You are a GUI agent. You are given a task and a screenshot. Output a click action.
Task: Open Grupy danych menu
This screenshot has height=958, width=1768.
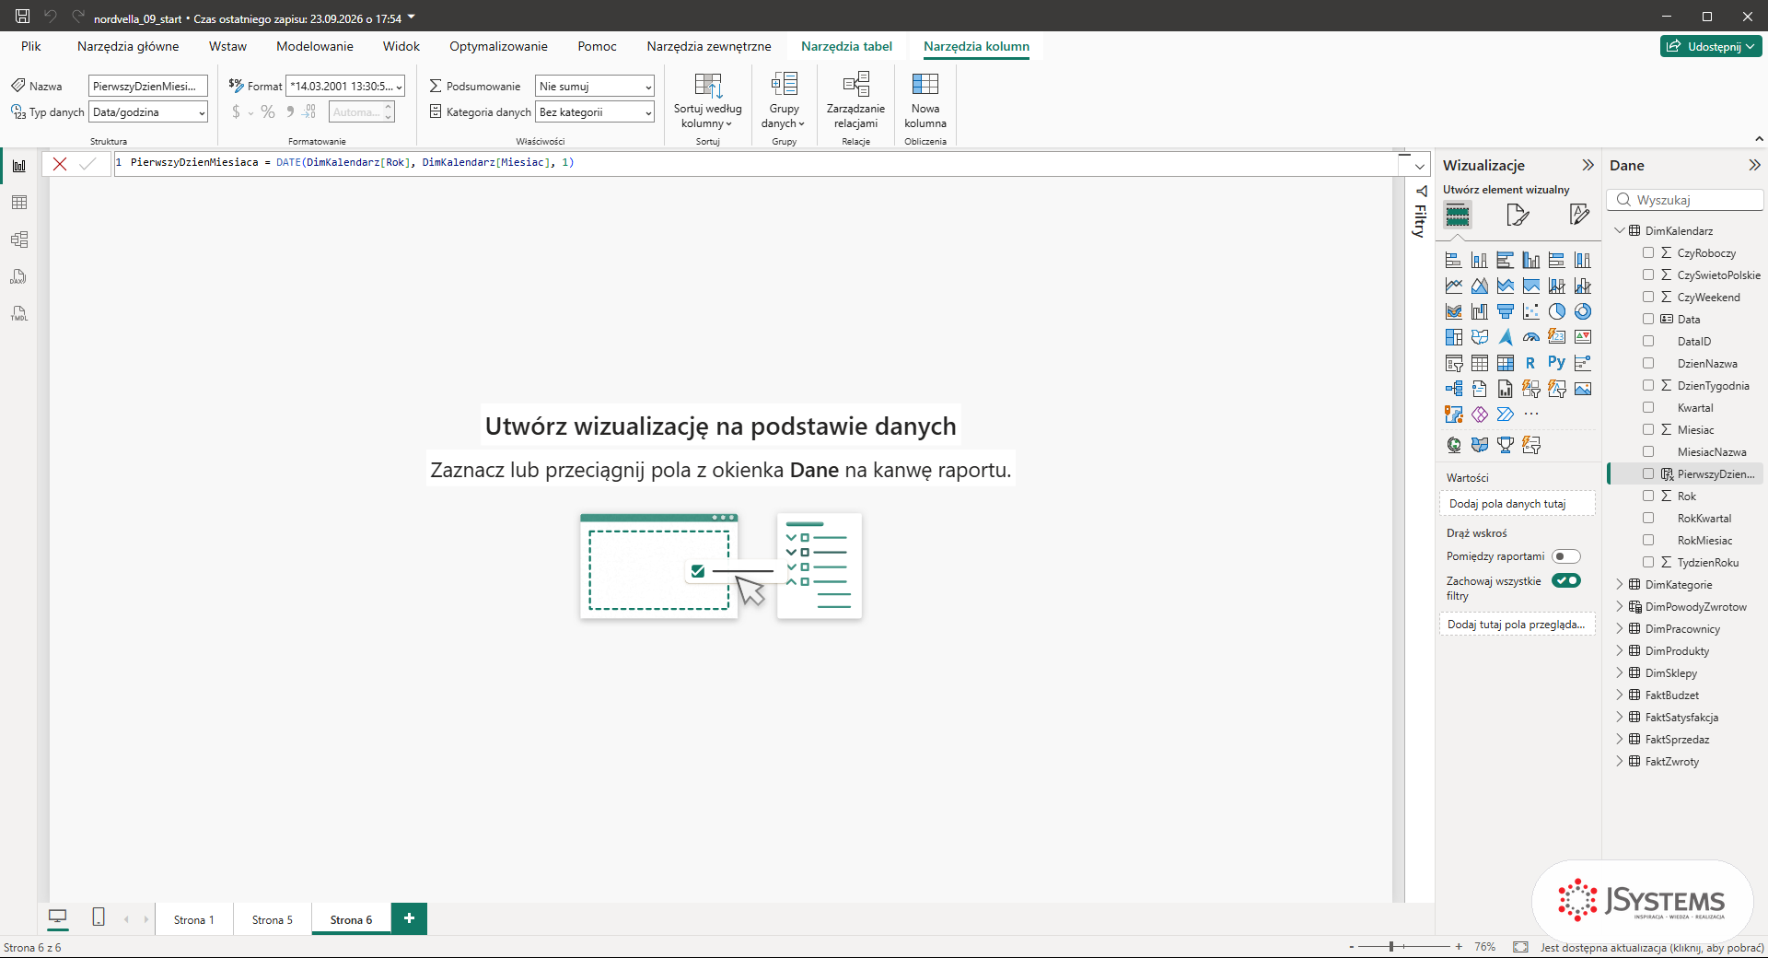point(784,101)
